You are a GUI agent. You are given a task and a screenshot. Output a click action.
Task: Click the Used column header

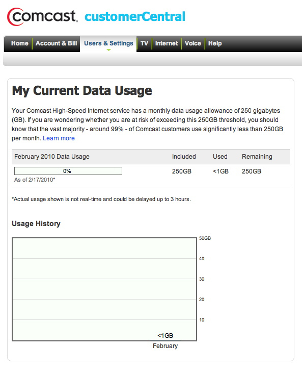tap(220, 157)
